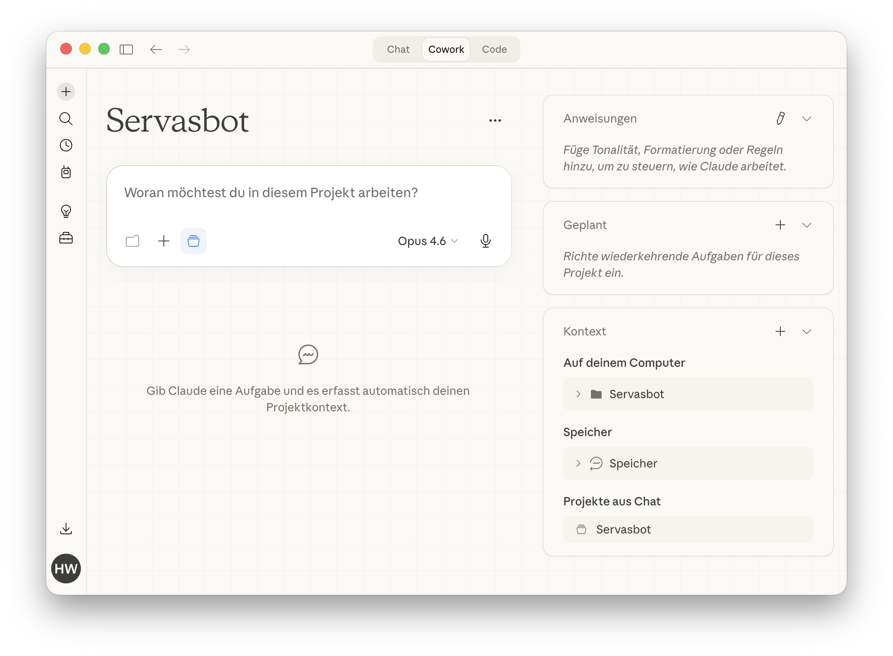Toggle the downloads icon at sidebar bottom

[66, 529]
